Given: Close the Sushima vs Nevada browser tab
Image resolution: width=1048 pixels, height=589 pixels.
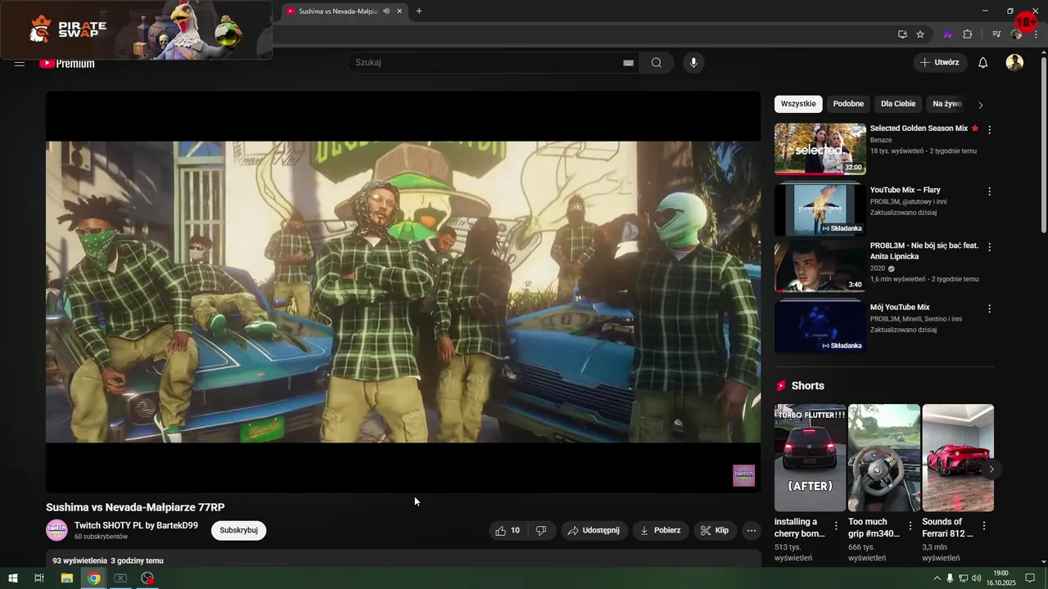Looking at the screenshot, I should 400,11.
